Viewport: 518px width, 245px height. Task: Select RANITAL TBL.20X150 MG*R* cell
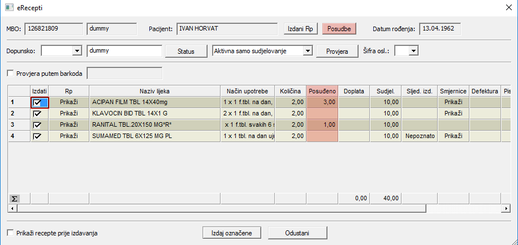154,125
